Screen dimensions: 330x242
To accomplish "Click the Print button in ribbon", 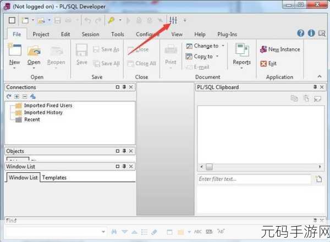I will (x=170, y=56).
